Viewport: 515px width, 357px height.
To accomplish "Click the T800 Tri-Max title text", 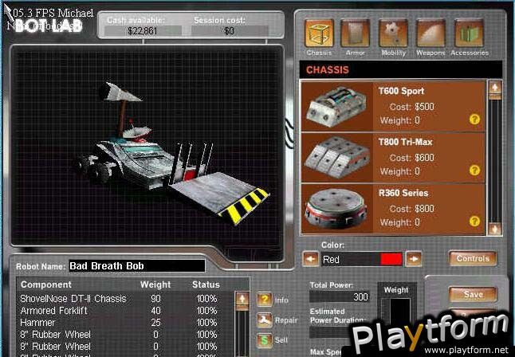I will [x=405, y=142].
